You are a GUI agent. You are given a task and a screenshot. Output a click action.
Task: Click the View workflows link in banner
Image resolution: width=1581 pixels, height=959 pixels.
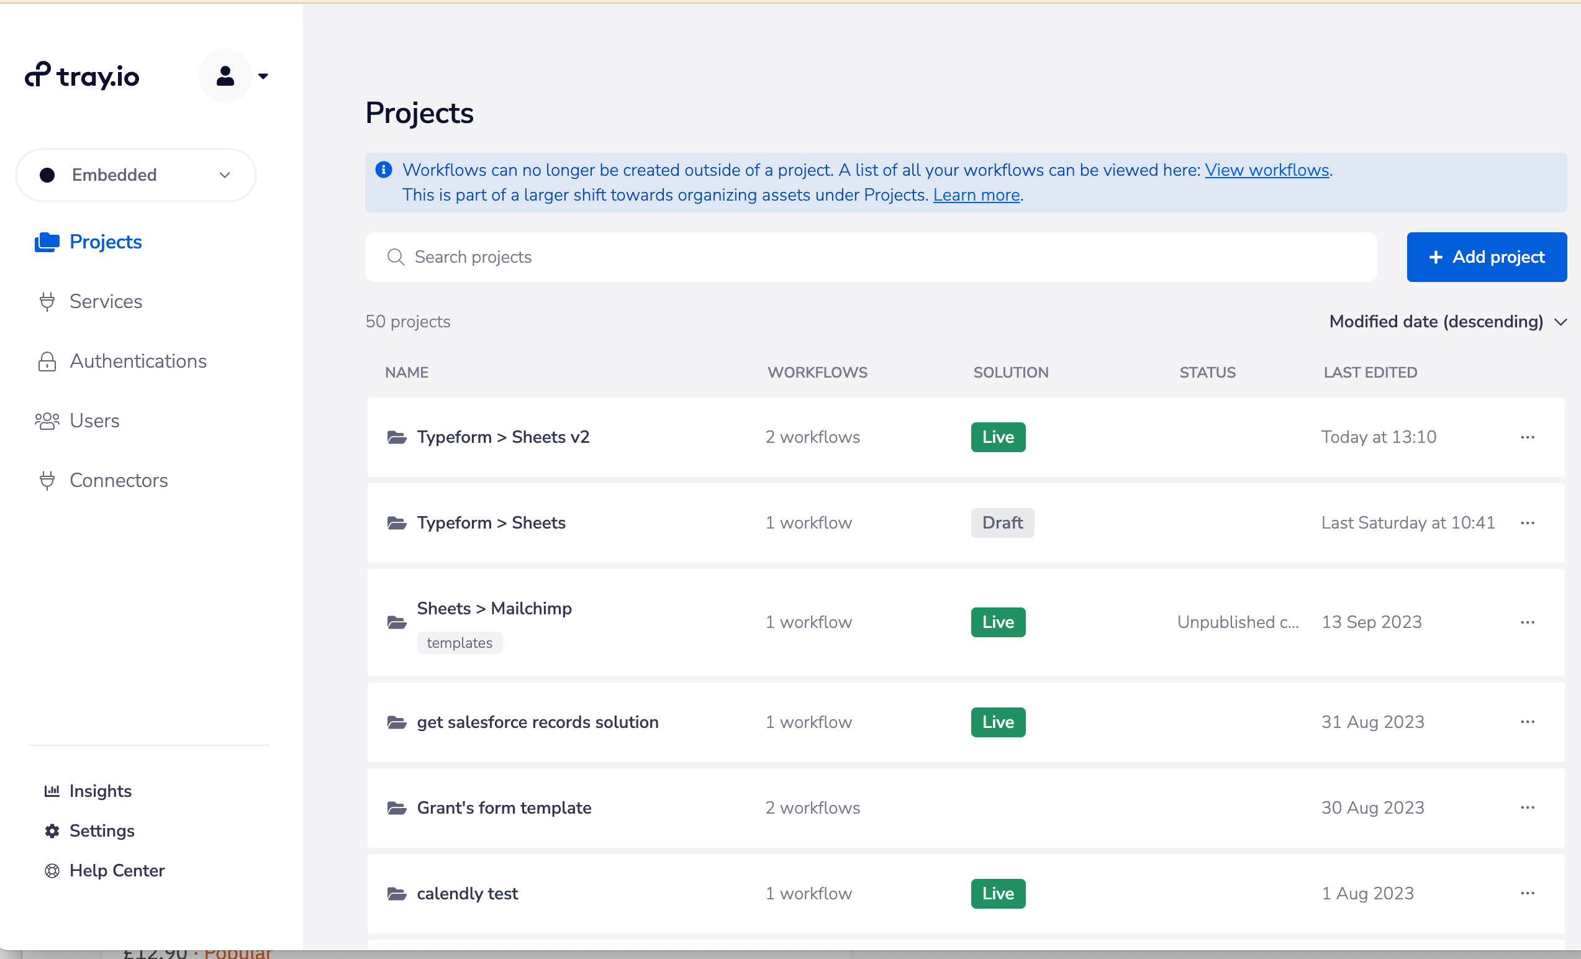pyautogui.click(x=1266, y=170)
